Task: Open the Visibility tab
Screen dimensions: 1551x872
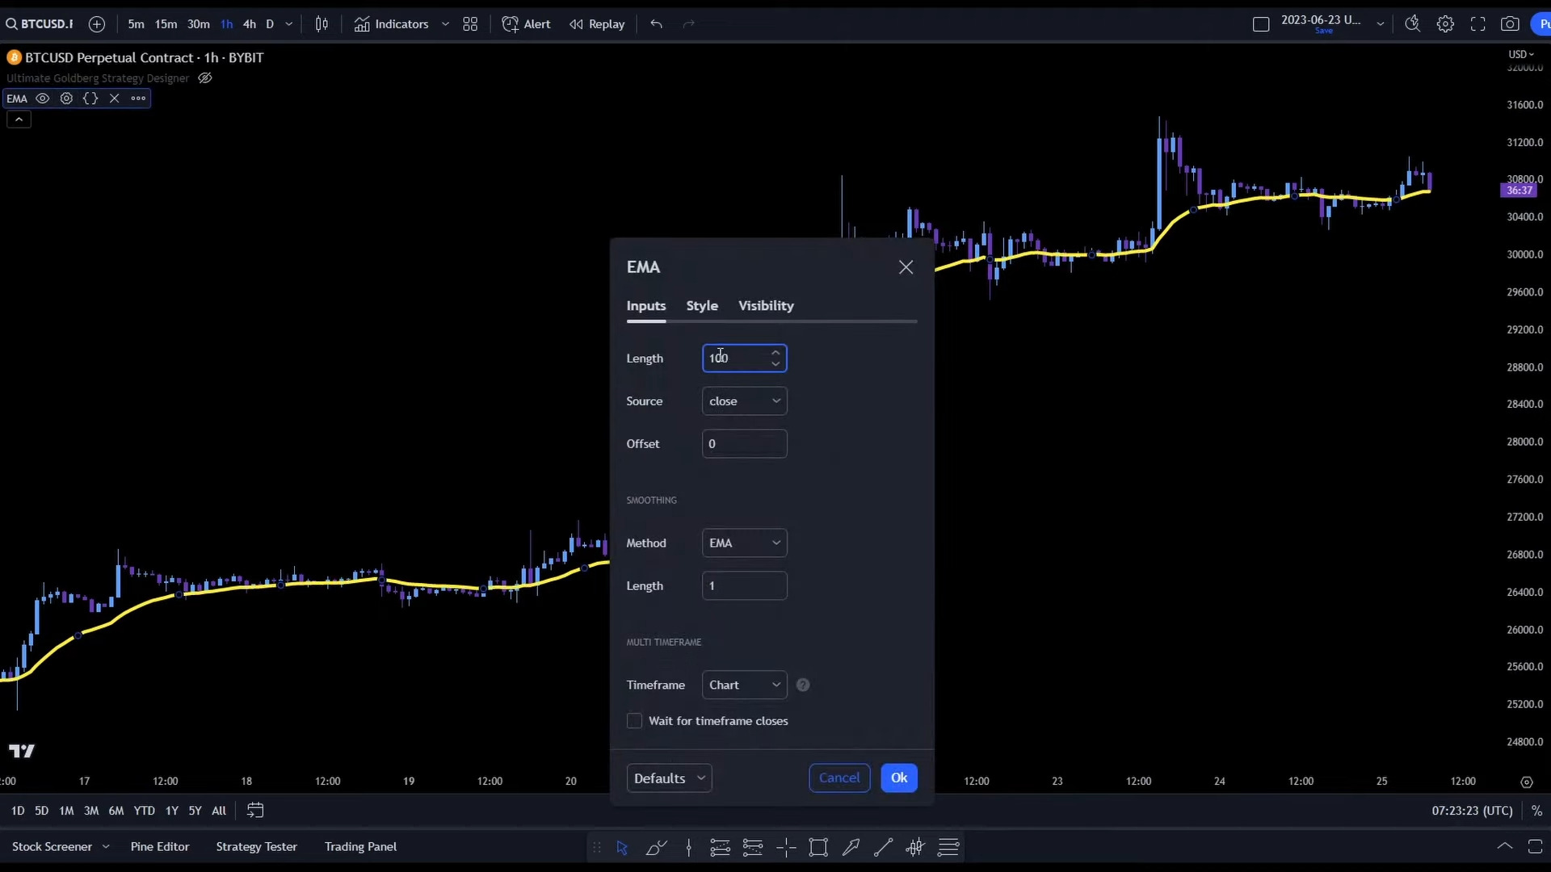Action: tap(766, 306)
